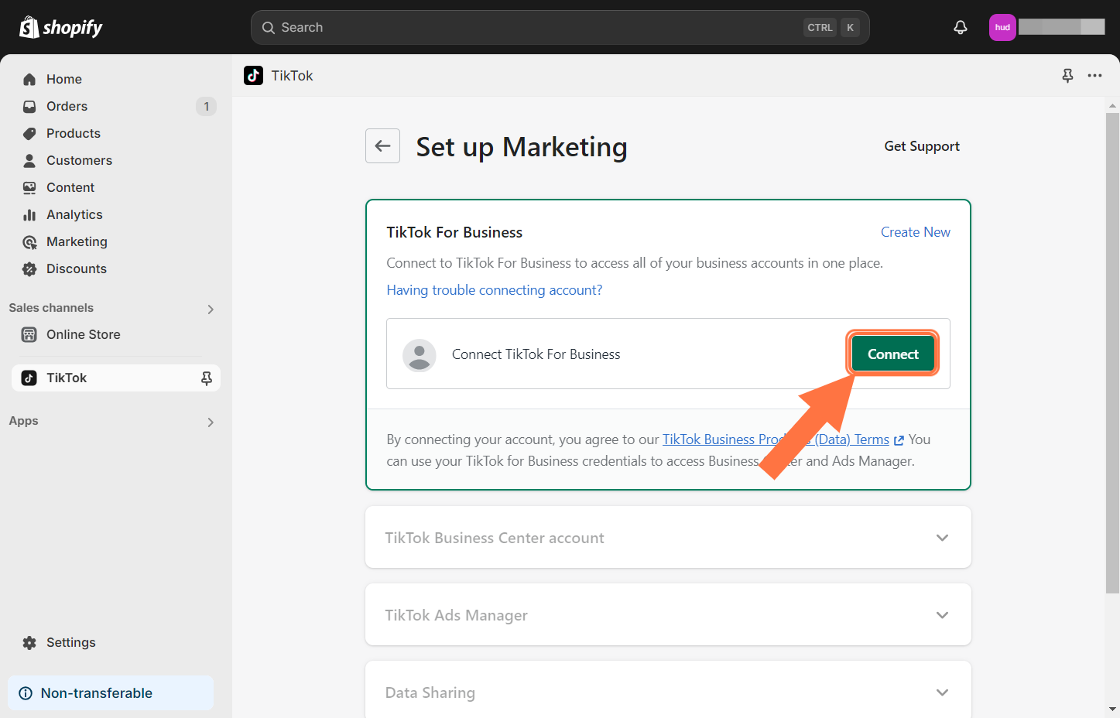
Task: Expand TikTok Business Center account section
Action: [942, 538]
